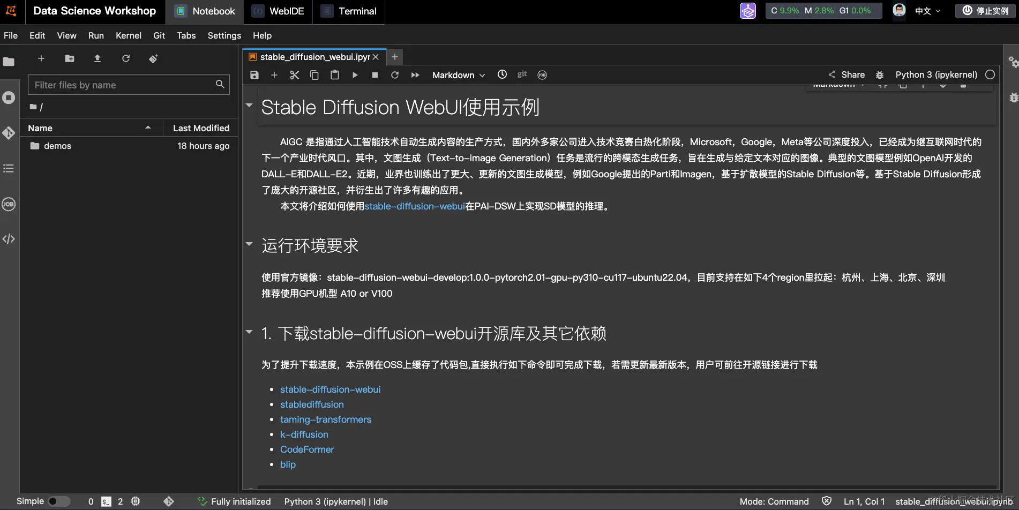Click the git icon in notebook toolbar
1019x510 pixels.
pyautogui.click(x=522, y=74)
